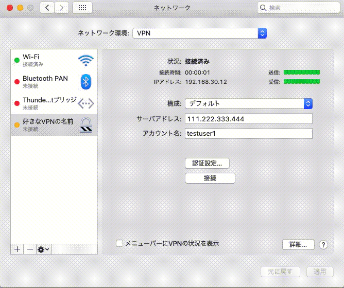Click the 受信 green activity bar
The image size is (344, 288).
302,82
